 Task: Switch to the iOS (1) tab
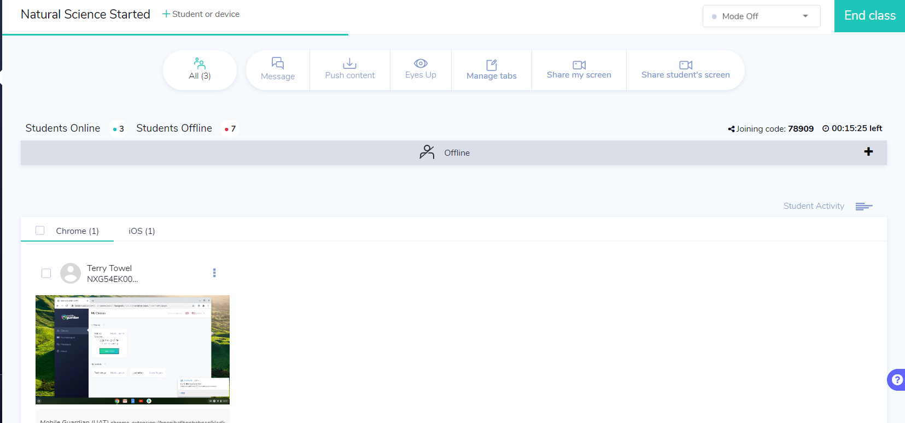[142, 231]
